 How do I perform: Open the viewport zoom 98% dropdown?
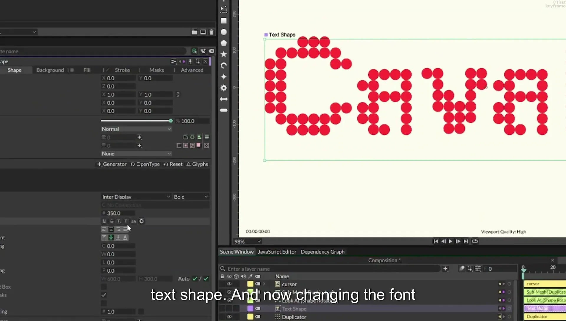pyautogui.click(x=248, y=241)
